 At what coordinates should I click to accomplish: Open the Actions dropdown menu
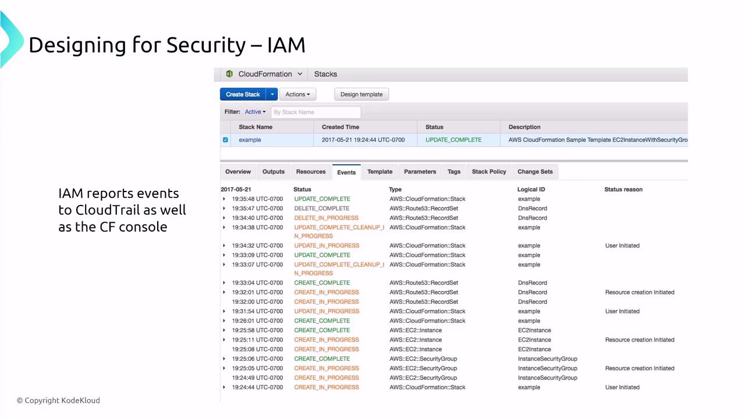pos(297,94)
